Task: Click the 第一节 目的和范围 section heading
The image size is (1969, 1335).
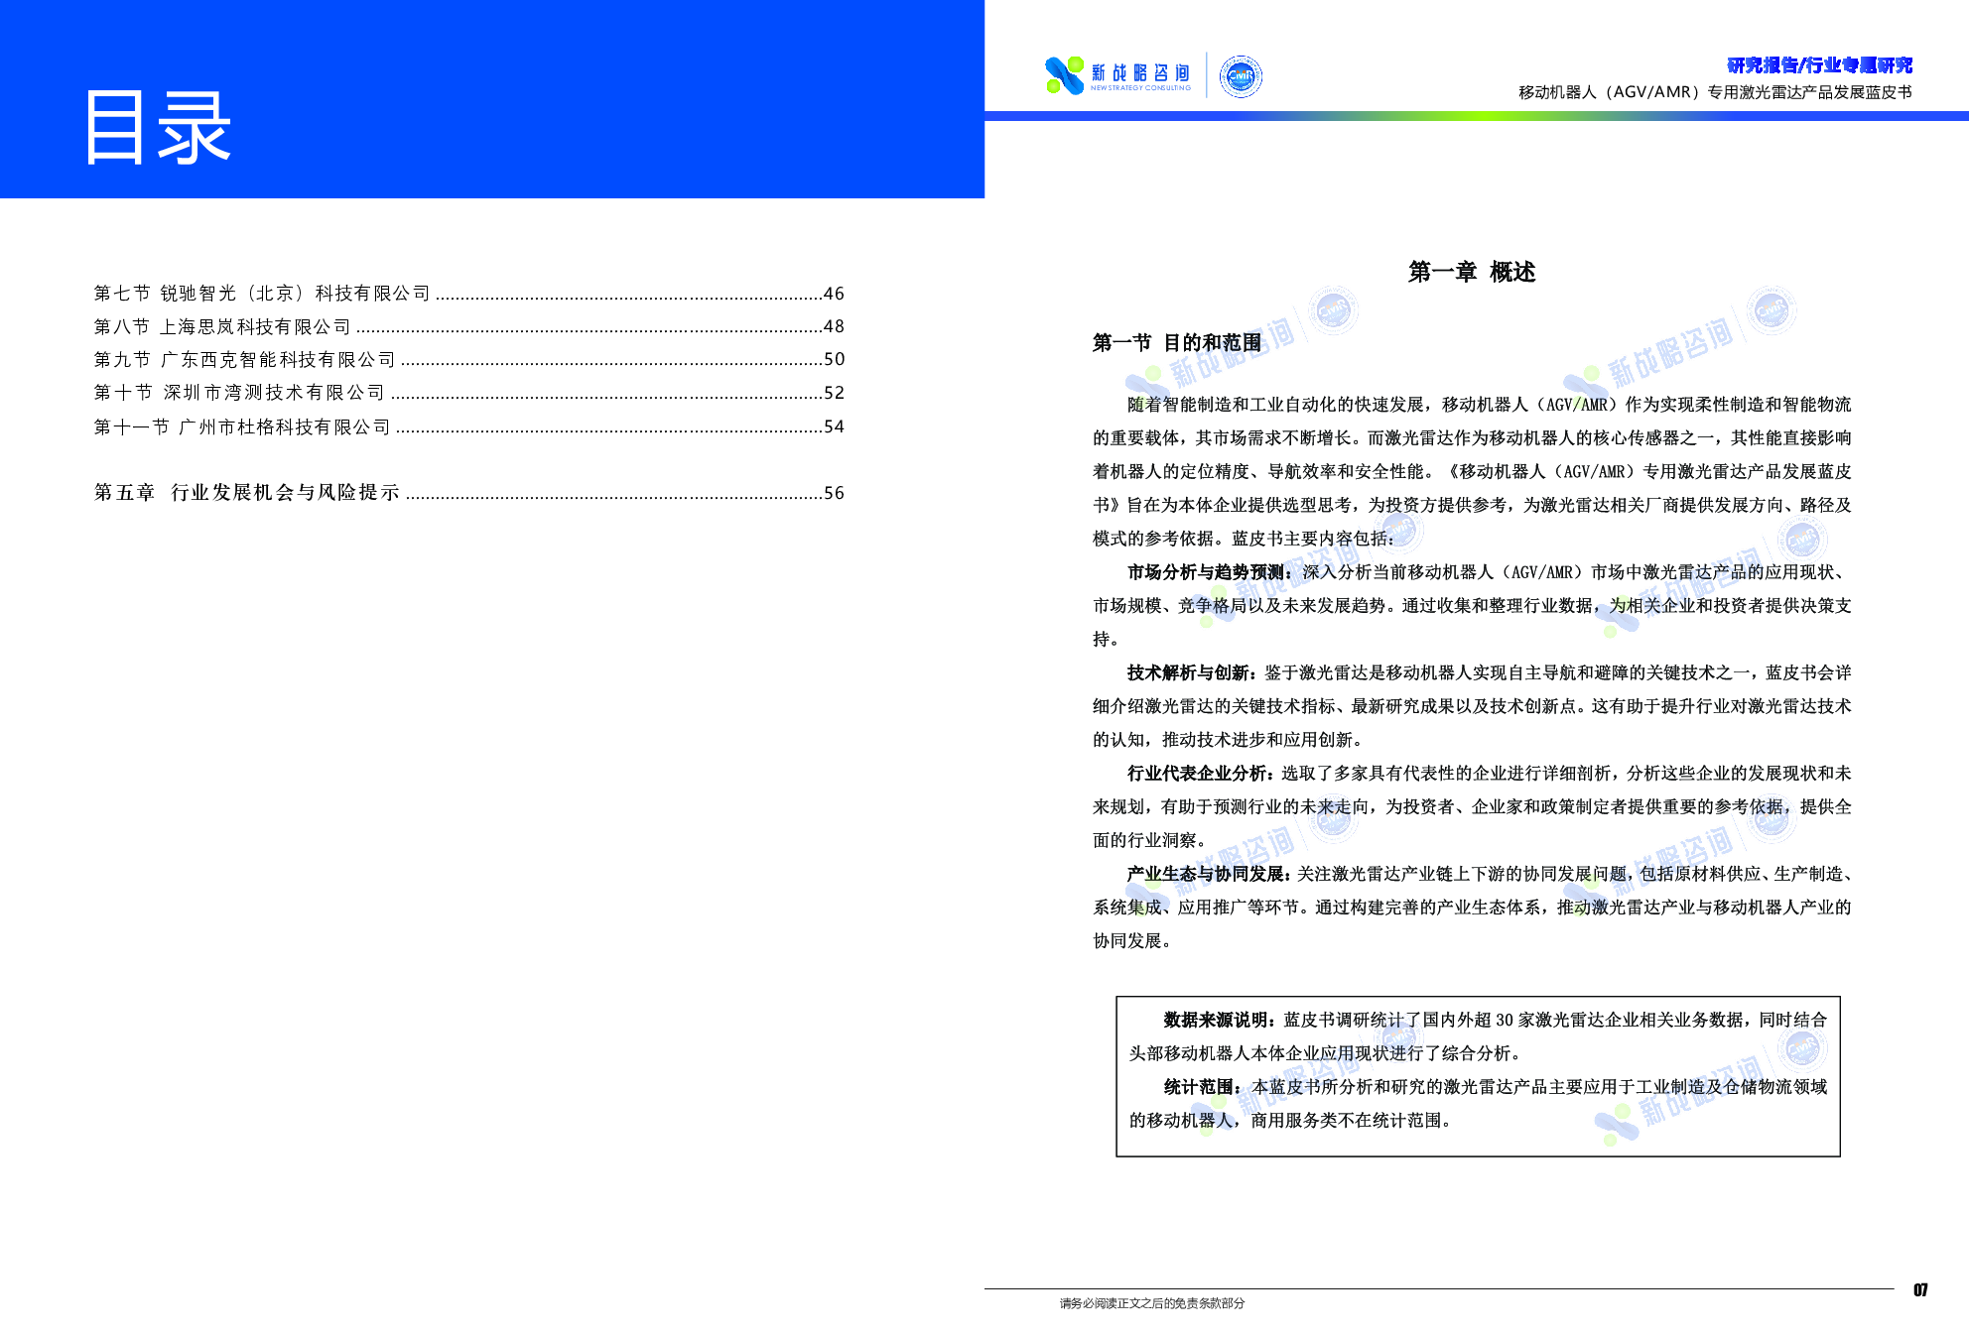Action: point(1176,343)
